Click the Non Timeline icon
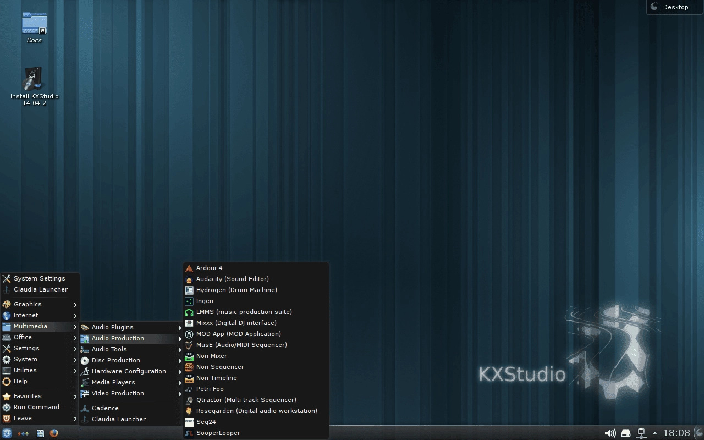This screenshot has width=704, height=440. pos(189,378)
